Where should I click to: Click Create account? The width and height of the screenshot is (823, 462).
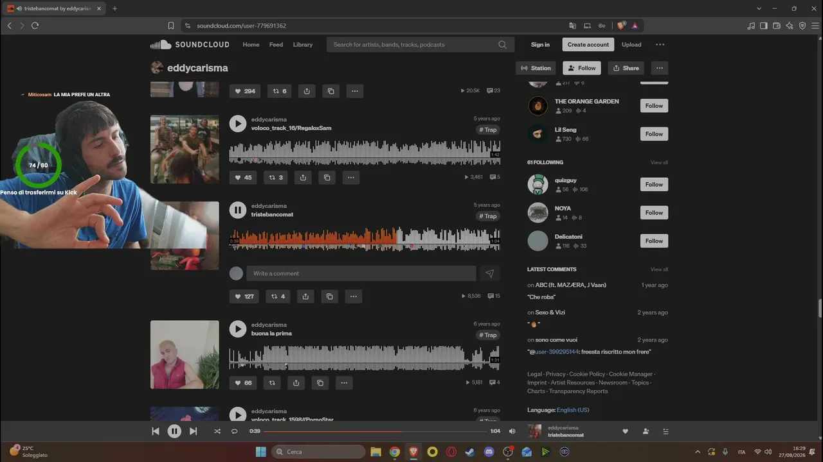(588, 45)
